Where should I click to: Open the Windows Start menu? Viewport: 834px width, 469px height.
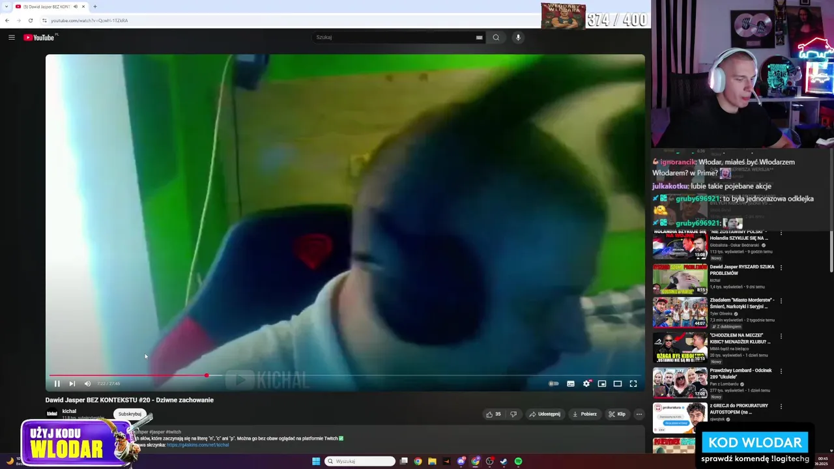[316, 461]
